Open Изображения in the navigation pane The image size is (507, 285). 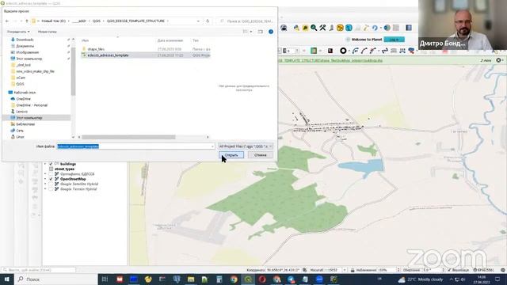tap(28, 52)
